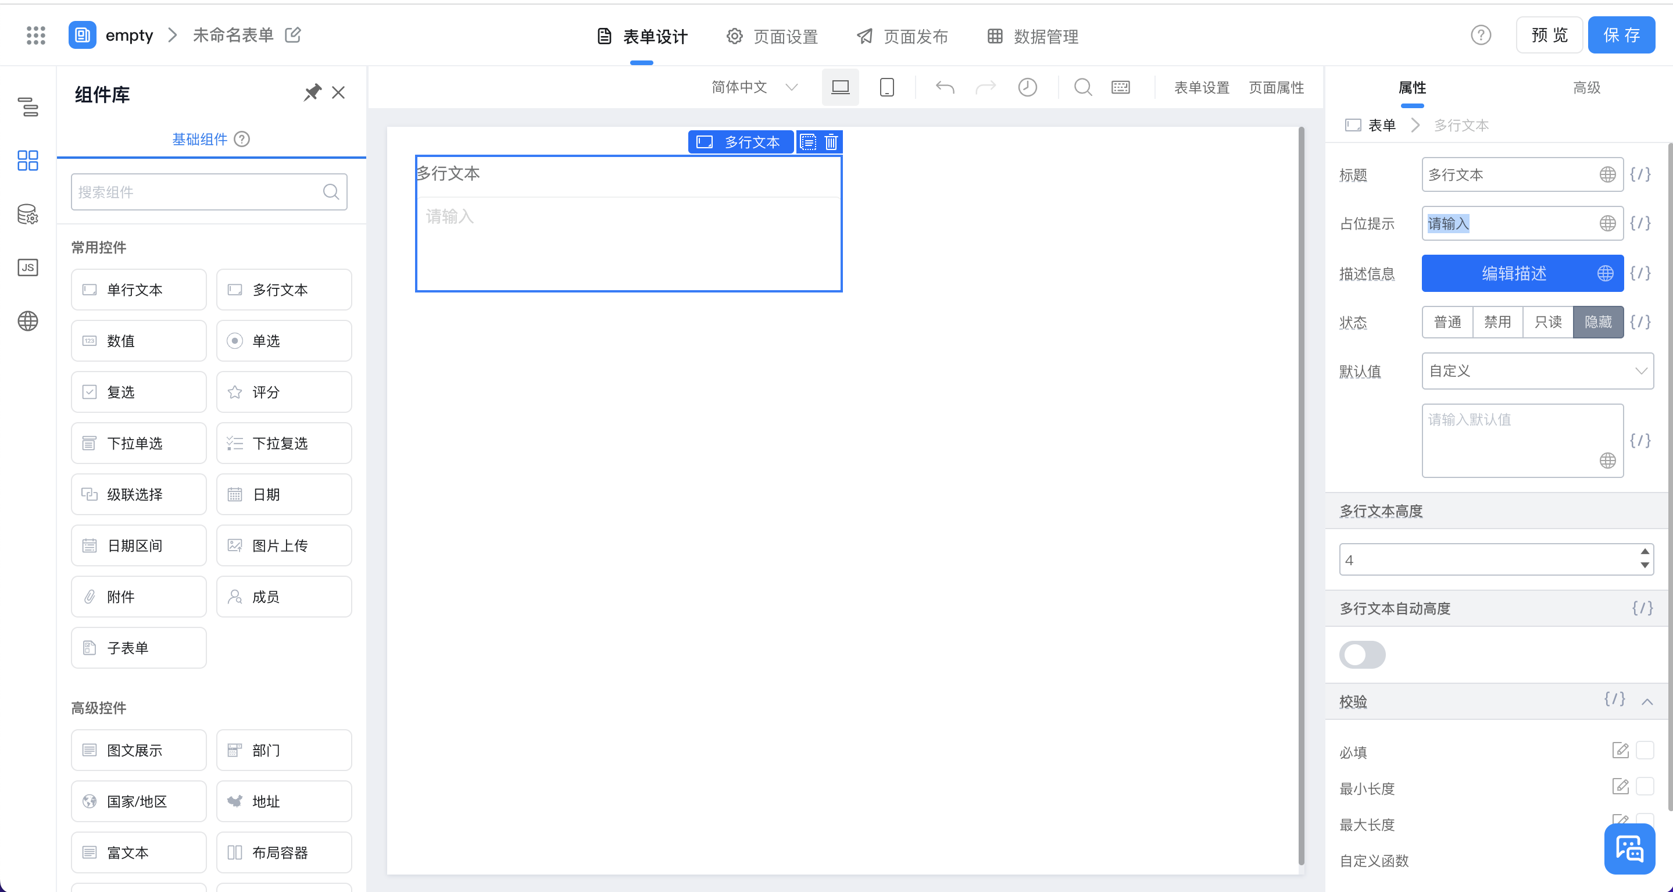This screenshot has width=1673, height=892.
Task: Open the component library sidebar icon
Action: [x=28, y=160]
